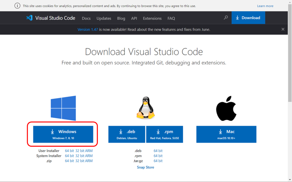Click the cookie notice info icon

pos(17,6)
